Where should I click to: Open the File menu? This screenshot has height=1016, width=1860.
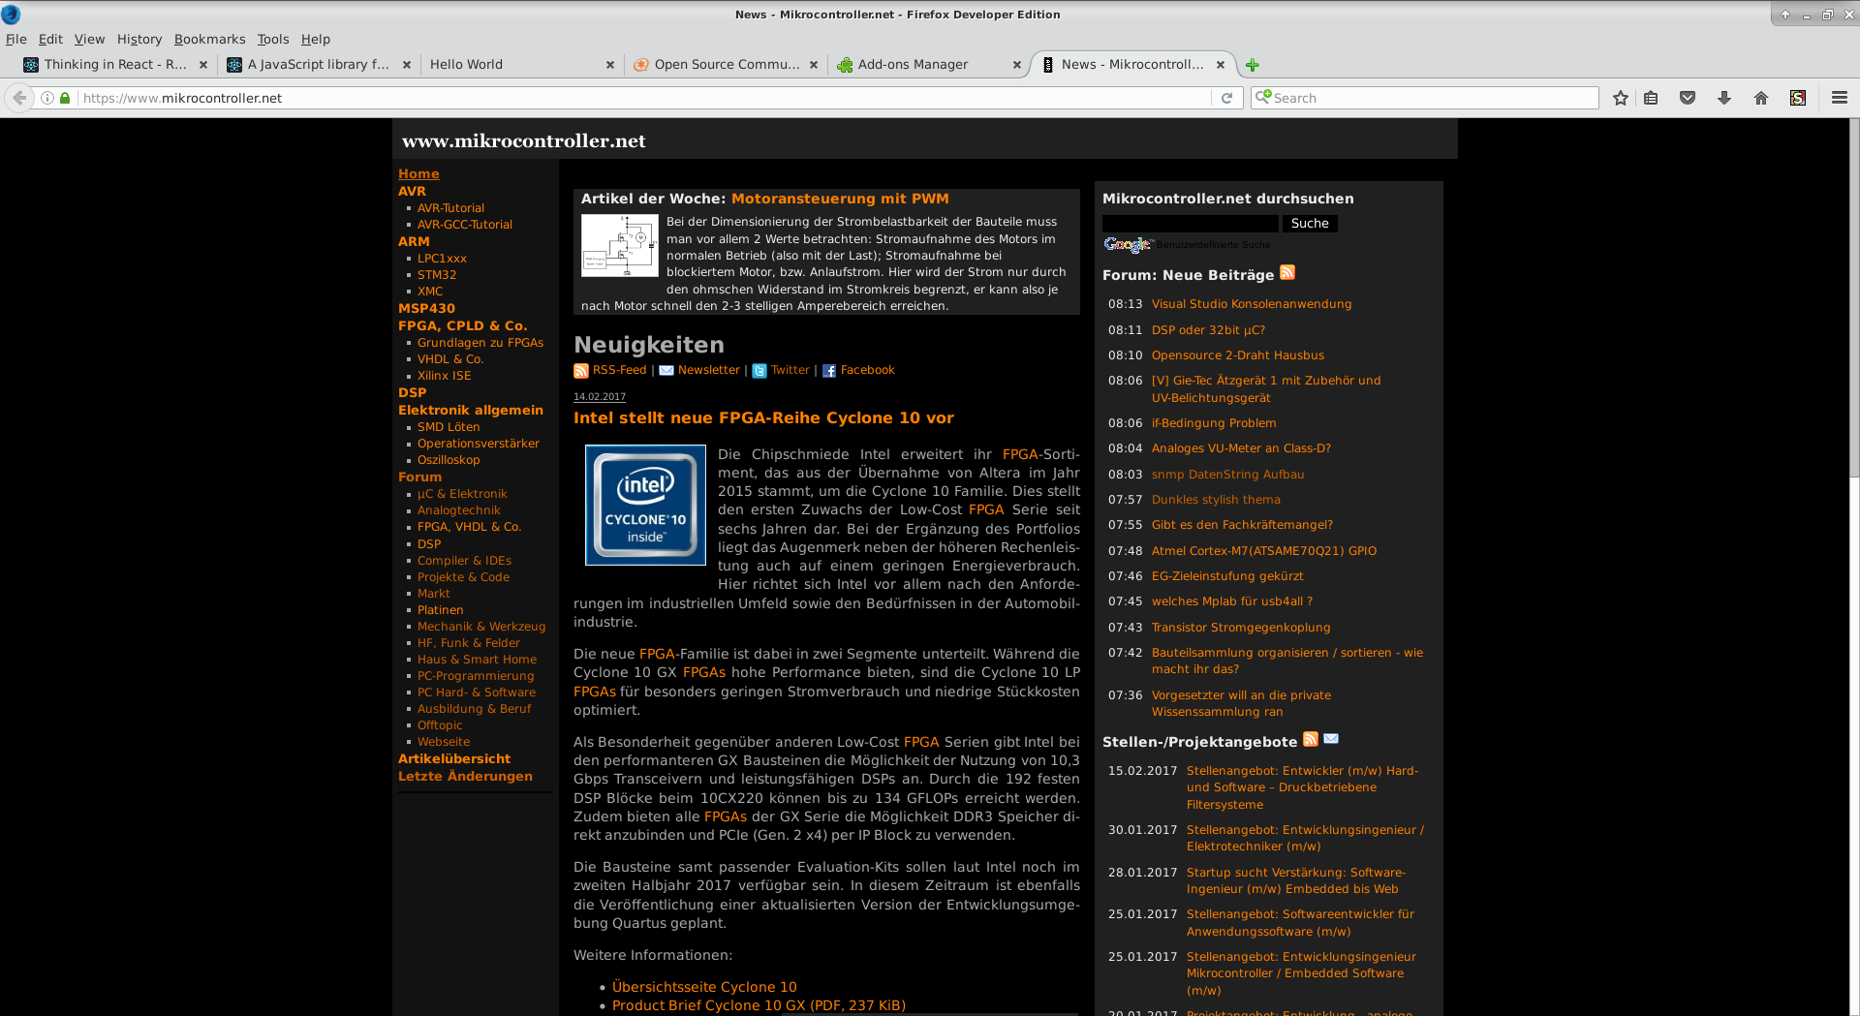point(16,39)
